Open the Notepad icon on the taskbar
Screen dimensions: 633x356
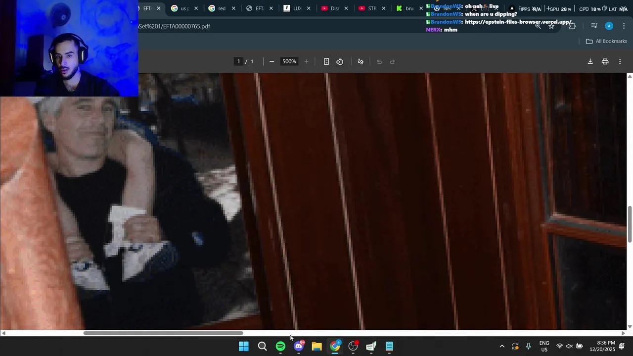tap(390, 346)
